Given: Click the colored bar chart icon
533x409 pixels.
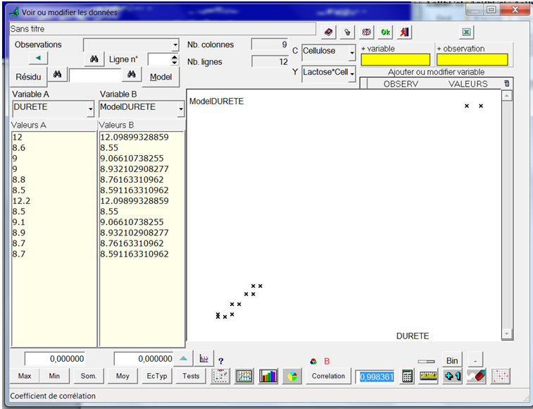Looking at the screenshot, I should coord(268,376).
